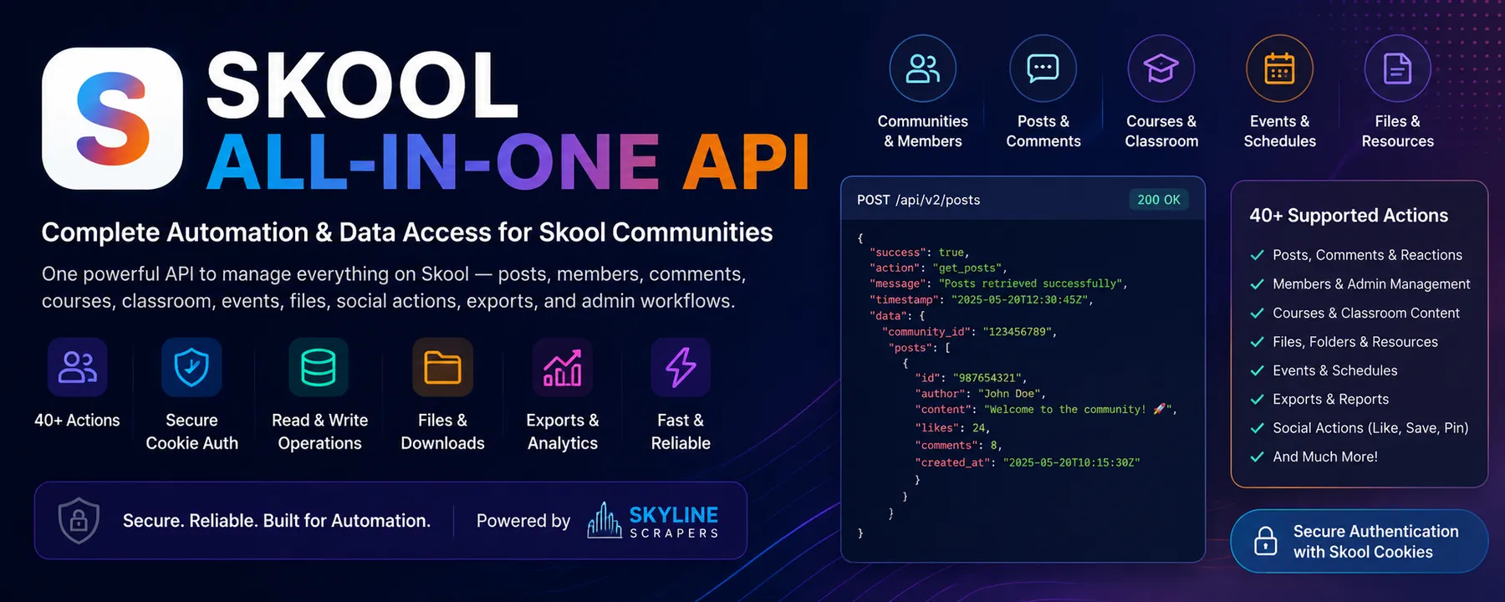Click checkmark next to Courses & Classroom Content
This screenshot has width=1505, height=602.
[1257, 314]
